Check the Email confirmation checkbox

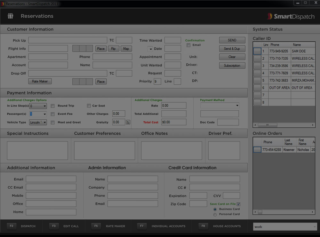pos(188,45)
